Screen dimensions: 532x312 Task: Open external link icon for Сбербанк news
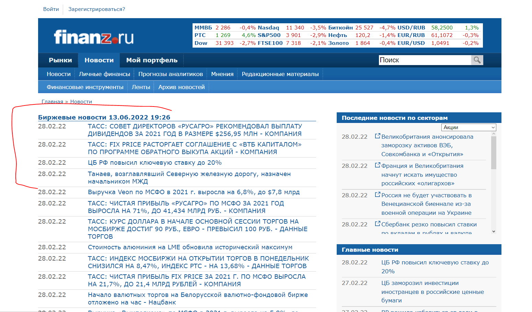coord(378,224)
